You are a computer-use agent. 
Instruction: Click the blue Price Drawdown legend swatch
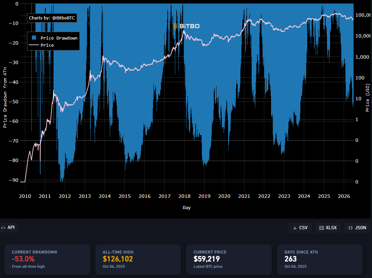click(34, 38)
